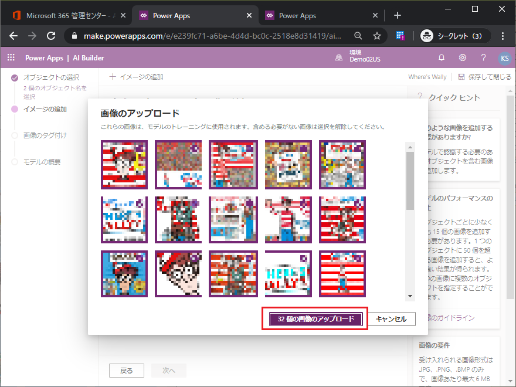The height and width of the screenshot is (387, 516).
Task: Click the イメージの追加 toolbar command
Action: (137, 77)
